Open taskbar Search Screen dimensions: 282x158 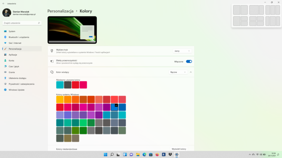[x=112, y=155]
